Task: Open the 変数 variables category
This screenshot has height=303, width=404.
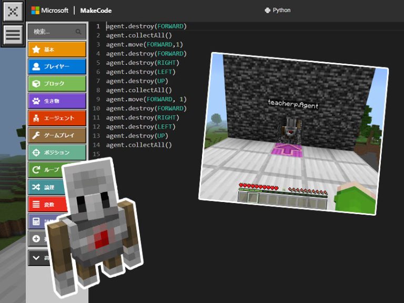Action: [41, 205]
